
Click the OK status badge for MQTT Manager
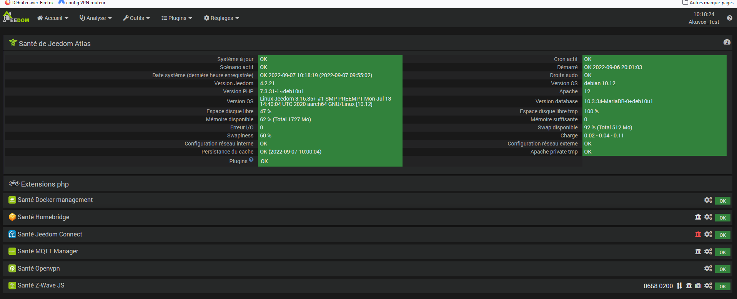(x=723, y=252)
